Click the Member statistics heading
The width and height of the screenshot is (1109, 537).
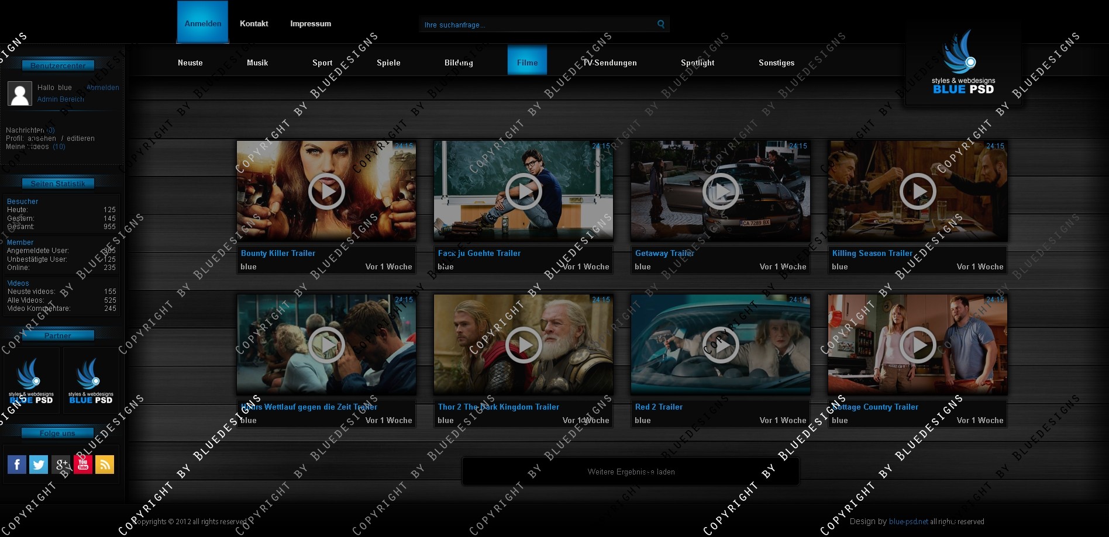point(20,242)
